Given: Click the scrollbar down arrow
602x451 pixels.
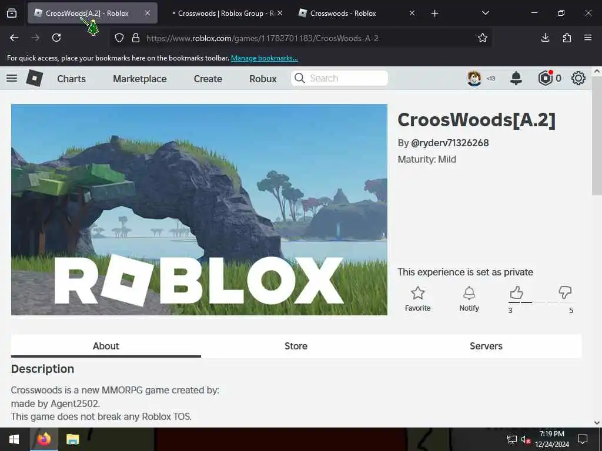Looking at the screenshot, I should (597, 423).
